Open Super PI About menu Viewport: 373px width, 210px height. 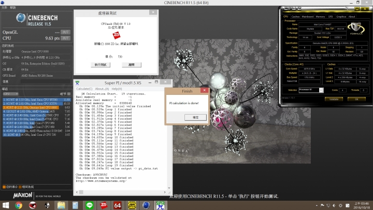[x=102, y=89]
